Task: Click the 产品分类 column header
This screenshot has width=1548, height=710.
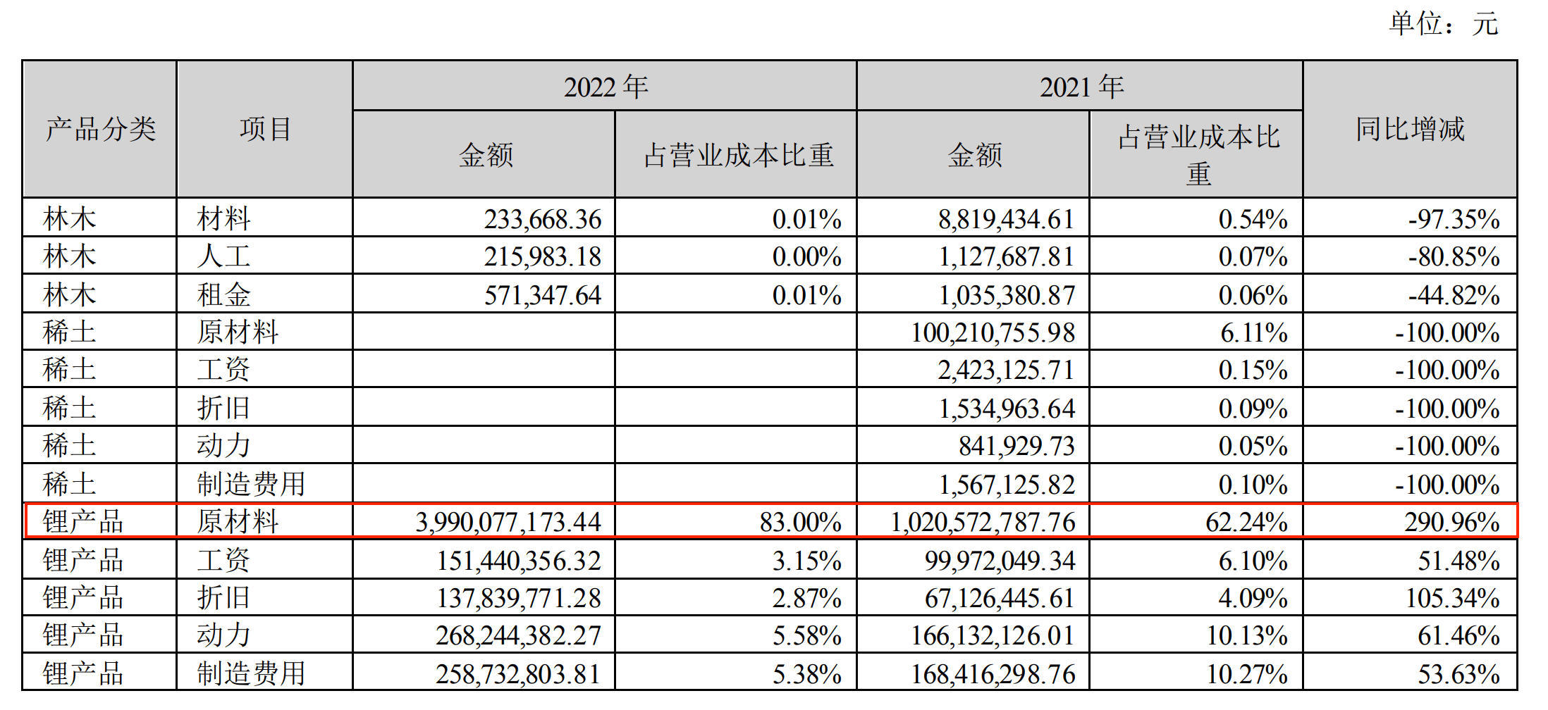Action: click(x=100, y=130)
